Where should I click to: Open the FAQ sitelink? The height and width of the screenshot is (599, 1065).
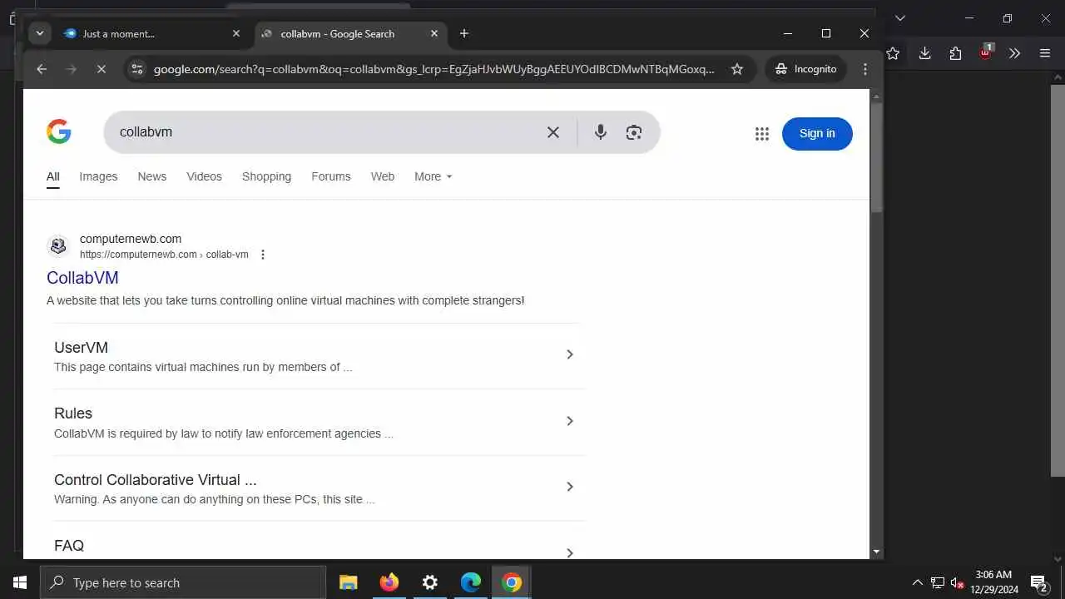click(69, 546)
